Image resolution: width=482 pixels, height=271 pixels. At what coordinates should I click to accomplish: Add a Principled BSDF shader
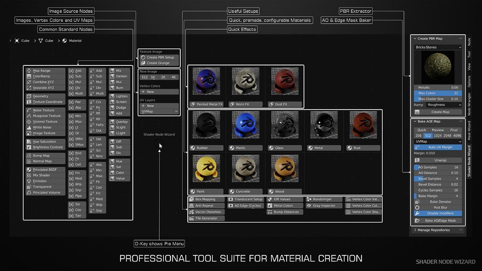[x=46, y=169]
